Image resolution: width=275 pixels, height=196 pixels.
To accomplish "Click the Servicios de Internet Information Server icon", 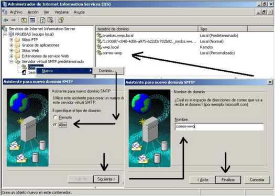I will (x=5, y=29).
